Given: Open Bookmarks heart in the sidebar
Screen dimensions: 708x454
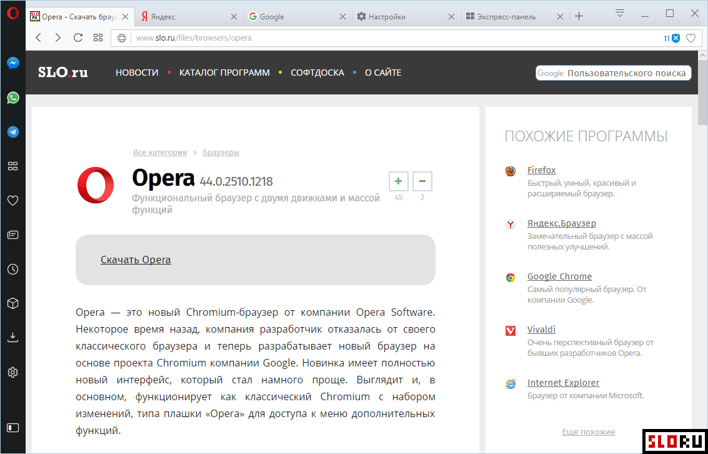Looking at the screenshot, I should click(x=13, y=201).
